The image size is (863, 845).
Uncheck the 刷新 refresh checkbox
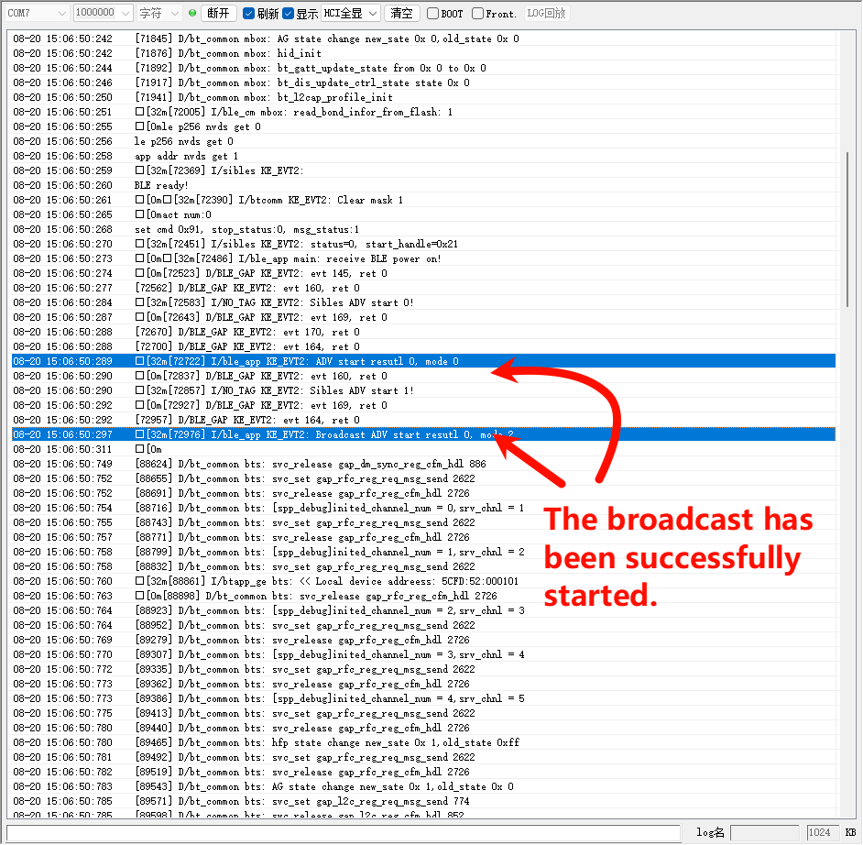tap(248, 14)
